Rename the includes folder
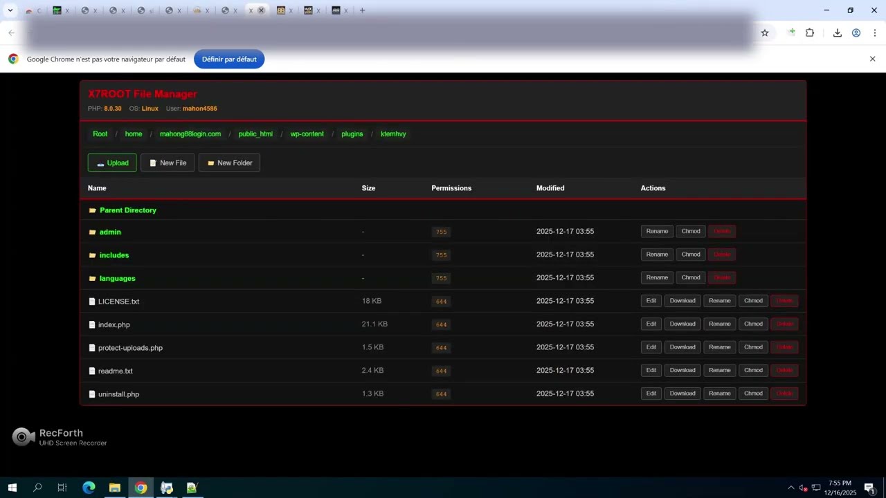The image size is (886, 498). (x=657, y=255)
